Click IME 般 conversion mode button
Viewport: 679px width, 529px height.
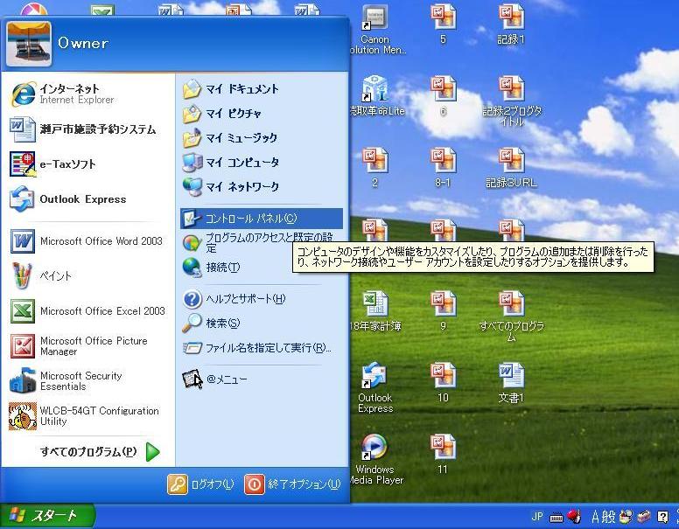(608, 517)
